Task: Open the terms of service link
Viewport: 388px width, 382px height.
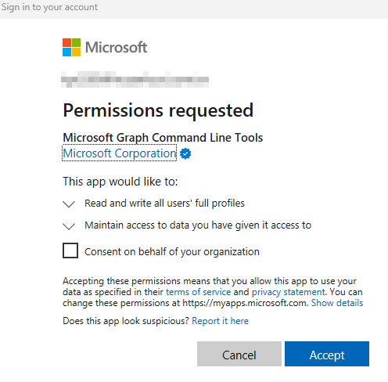Action: tap(199, 292)
